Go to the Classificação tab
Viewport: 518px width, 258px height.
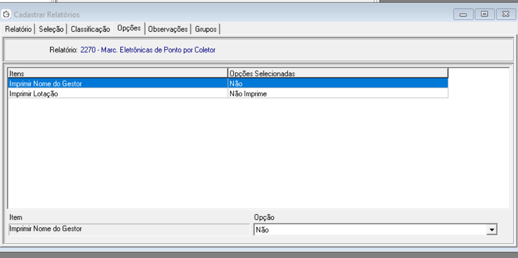pyautogui.click(x=90, y=29)
